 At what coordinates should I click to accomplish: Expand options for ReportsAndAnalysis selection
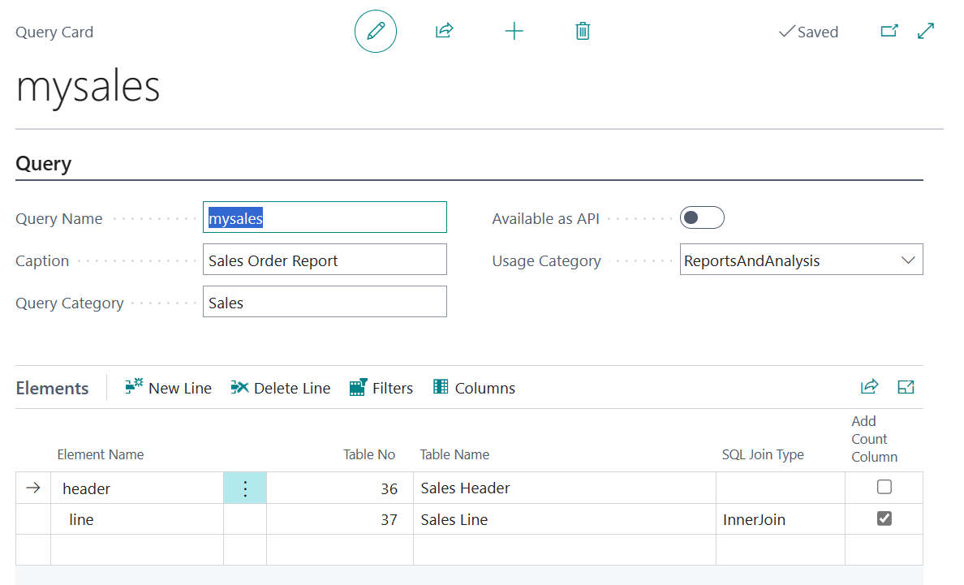(x=908, y=259)
